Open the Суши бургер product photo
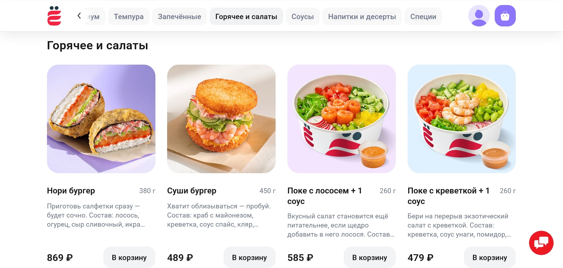The width and height of the screenshot is (563, 268). click(x=221, y=119)
